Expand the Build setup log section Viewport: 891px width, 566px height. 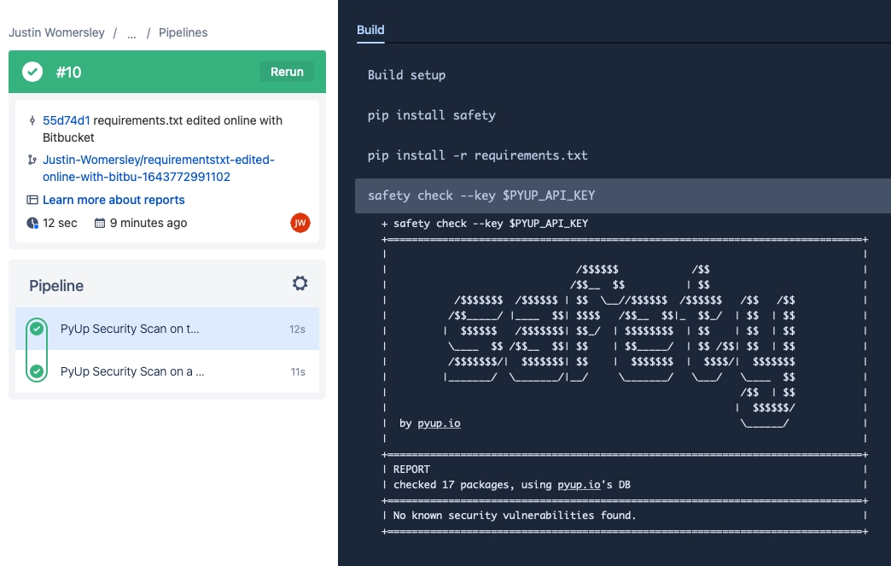coord(407,75)
